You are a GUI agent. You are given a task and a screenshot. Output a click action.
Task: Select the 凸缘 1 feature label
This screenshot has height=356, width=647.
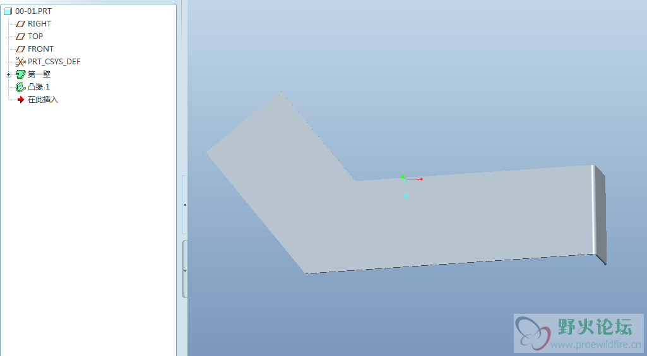[39, 86]
